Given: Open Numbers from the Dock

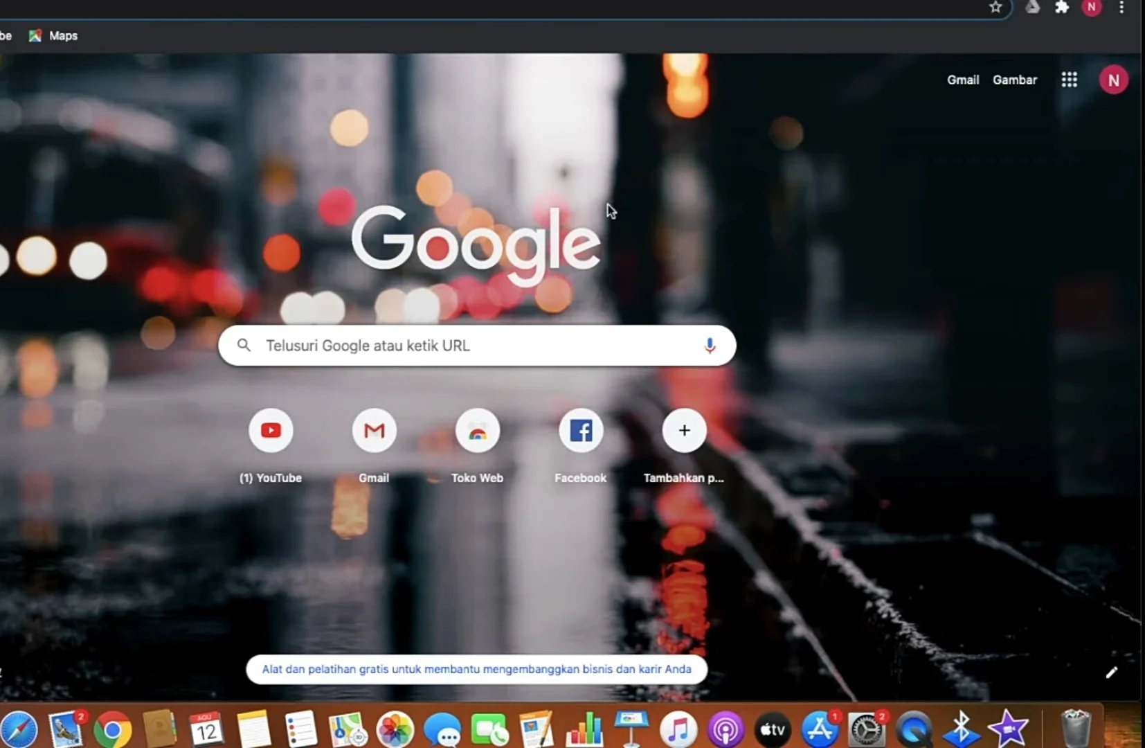Looking at the screenshot, I should click(584, 729).
